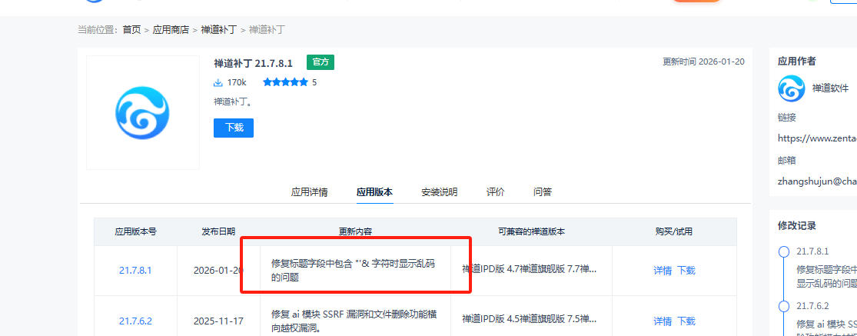Click the 禅道软件 author name

pos(829,88)
